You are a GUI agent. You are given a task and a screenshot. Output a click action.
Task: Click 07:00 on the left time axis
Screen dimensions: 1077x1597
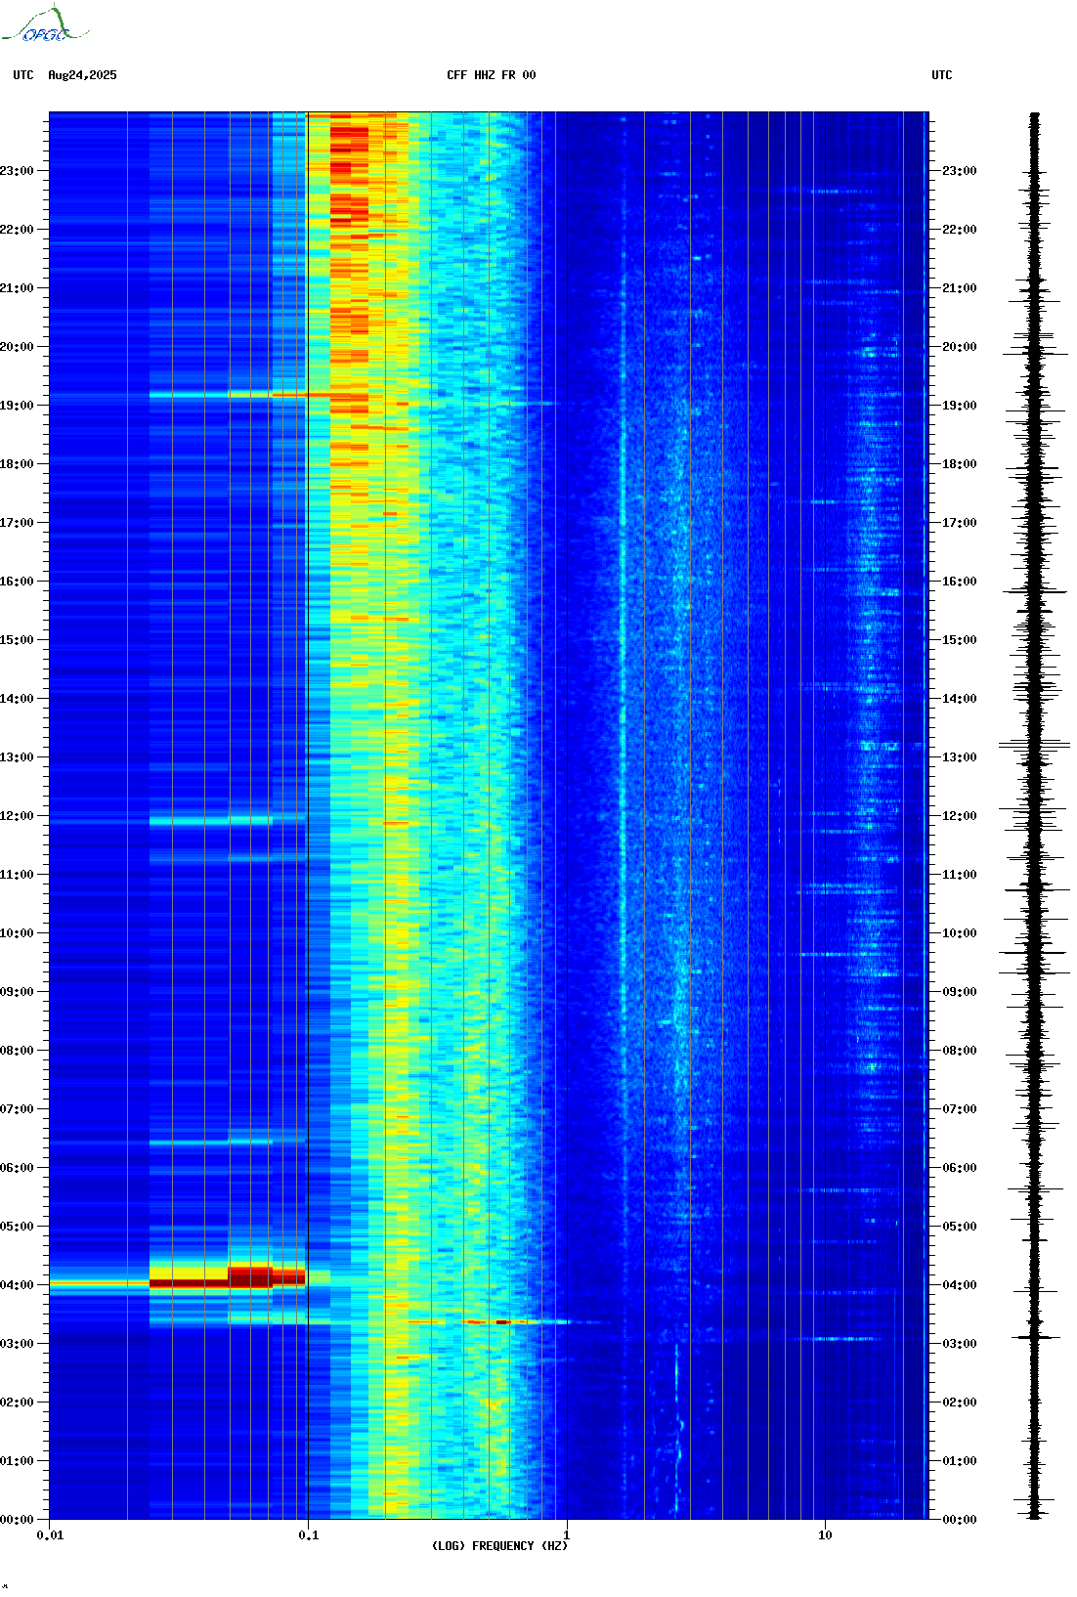coord(17,1109)
